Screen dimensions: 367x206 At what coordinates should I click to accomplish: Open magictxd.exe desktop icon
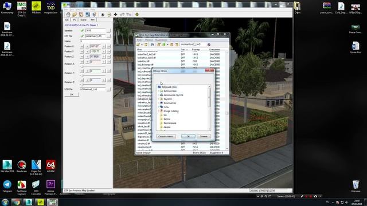click(x=51, y=7)
